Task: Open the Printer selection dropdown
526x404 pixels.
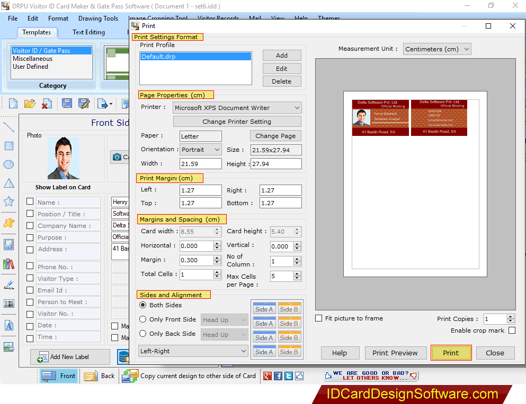Action: (297, 107)
